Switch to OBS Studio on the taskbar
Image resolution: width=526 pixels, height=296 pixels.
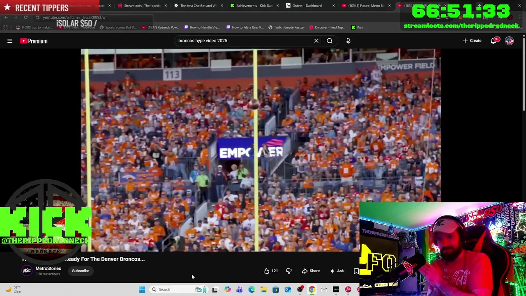pos(300,289)
